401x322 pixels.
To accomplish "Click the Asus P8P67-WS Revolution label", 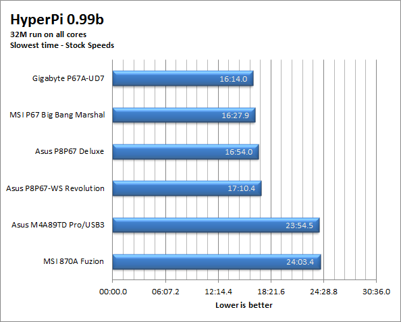I will (55, 188).
